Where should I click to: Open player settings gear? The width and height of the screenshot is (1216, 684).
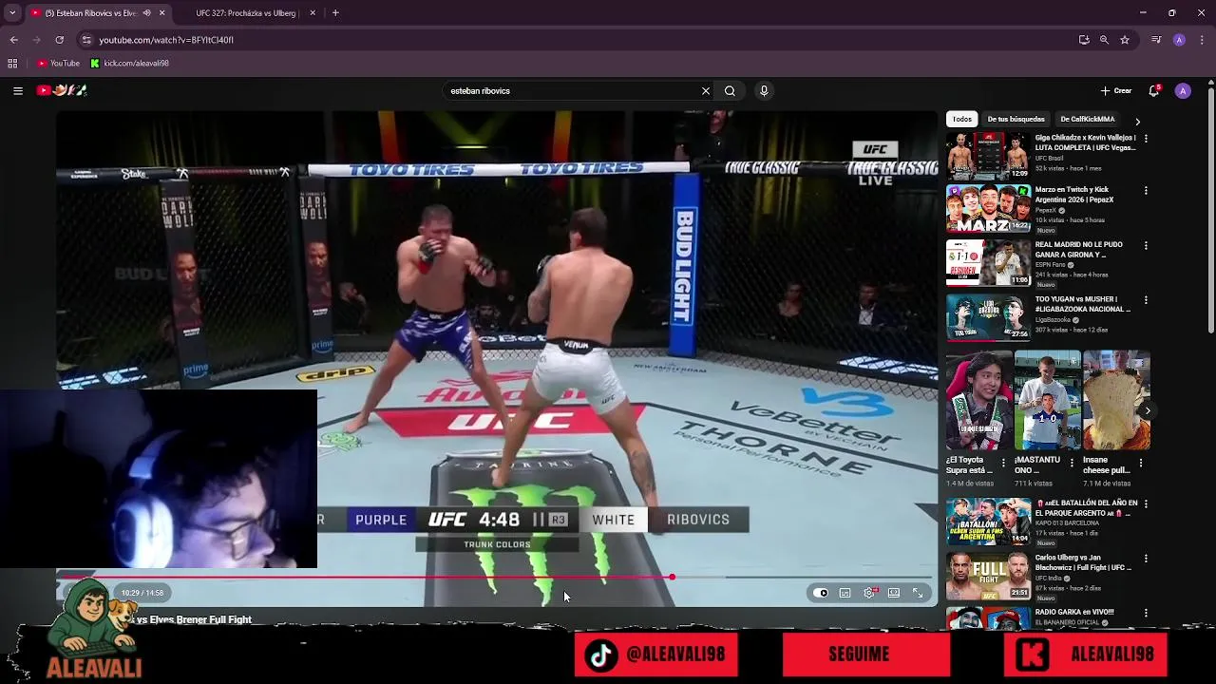(869, 593)
